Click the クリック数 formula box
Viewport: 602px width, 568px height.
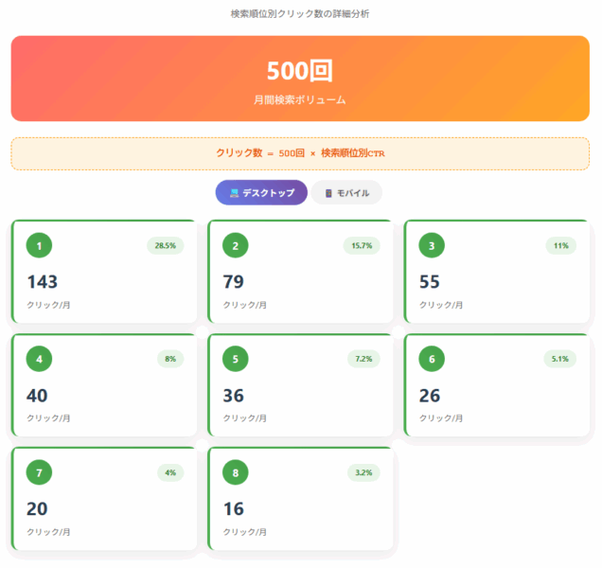pyautogui.click(x=300, y=152)
